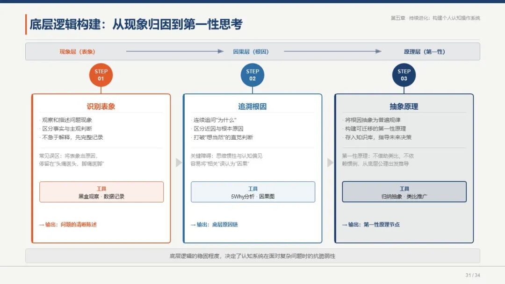This screenshot has height=284, width=505.
Task: Click the 归纳抽象 · 类比推广 tool box
Action: click(404, 192)
